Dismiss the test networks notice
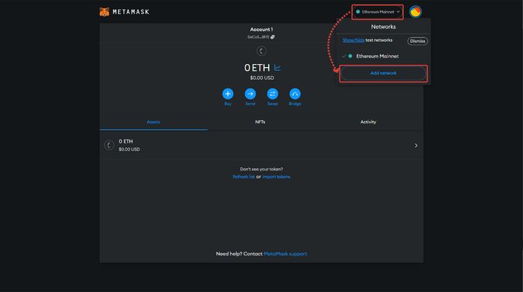 pyautogui.click(x=418, y=41)
